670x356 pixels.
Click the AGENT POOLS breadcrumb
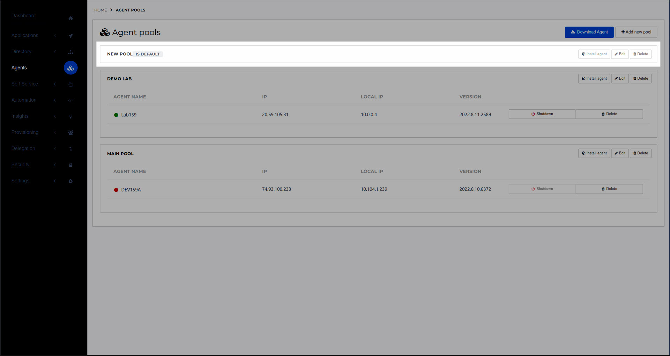click(131, 10)
